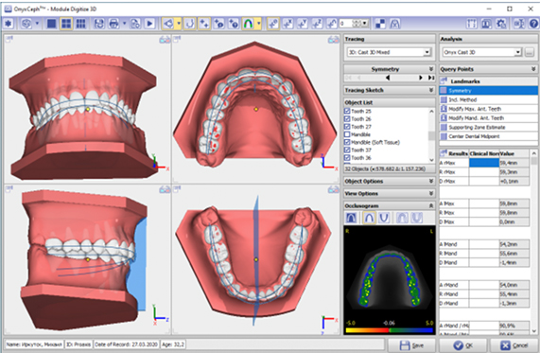Uncheck the Tooth 25 checkbox
540x353 pixels.
click(347, 111)
